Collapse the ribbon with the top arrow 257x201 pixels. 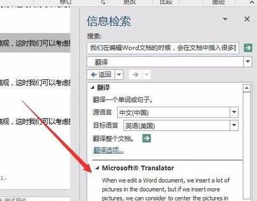(x=252, y=2)
